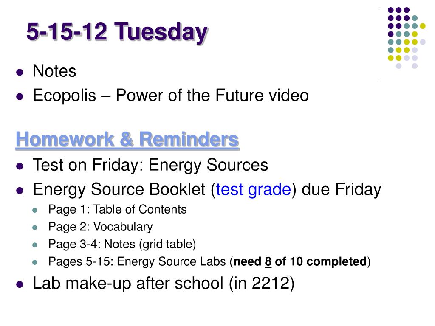Click the Homework & Reminders heading link

coord(127,139)
